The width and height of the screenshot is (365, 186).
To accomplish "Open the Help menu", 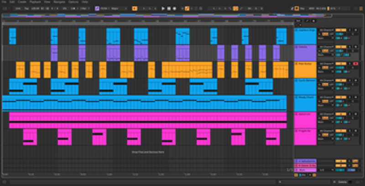I will [x=85, y=2].
